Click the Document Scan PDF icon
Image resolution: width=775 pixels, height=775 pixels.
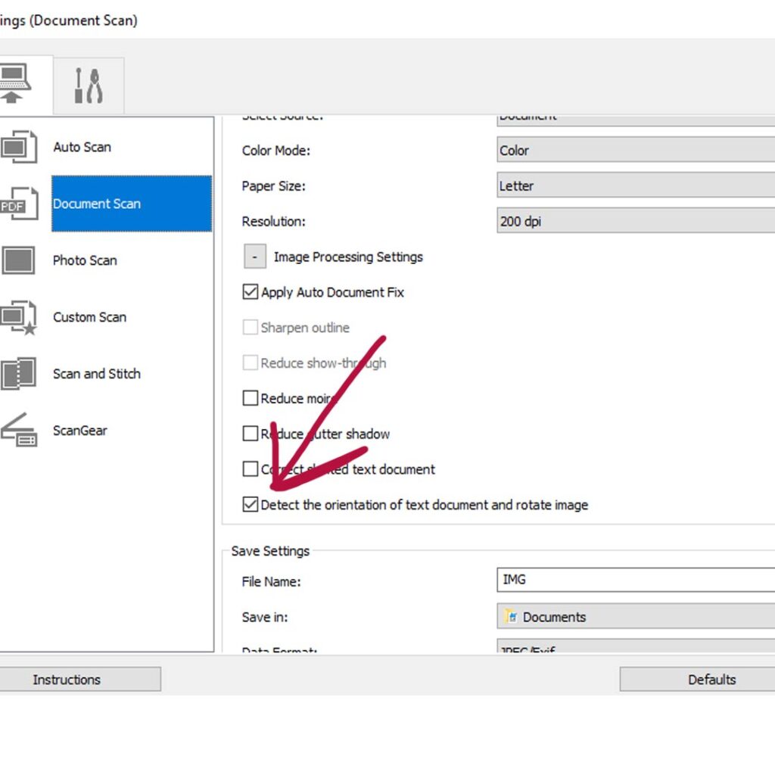[x=18, y=204]
